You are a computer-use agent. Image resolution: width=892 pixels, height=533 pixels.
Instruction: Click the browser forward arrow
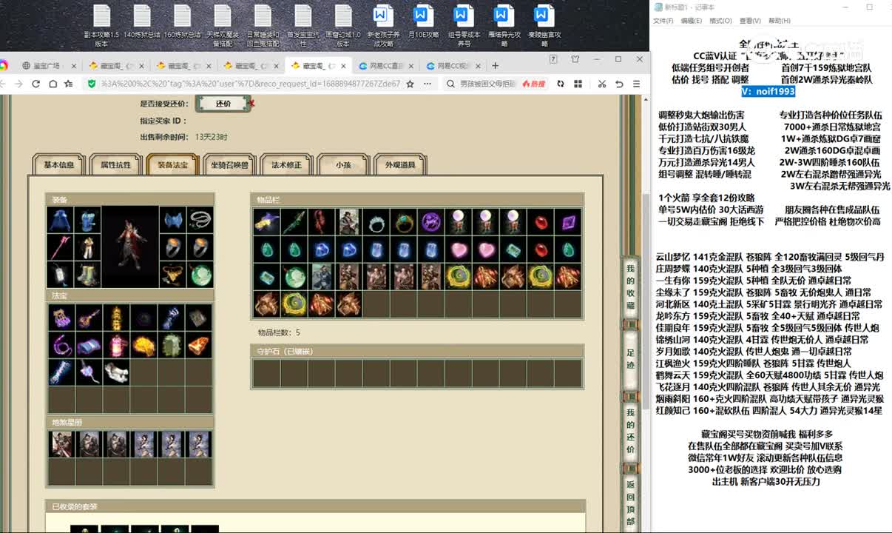point(18,84)
